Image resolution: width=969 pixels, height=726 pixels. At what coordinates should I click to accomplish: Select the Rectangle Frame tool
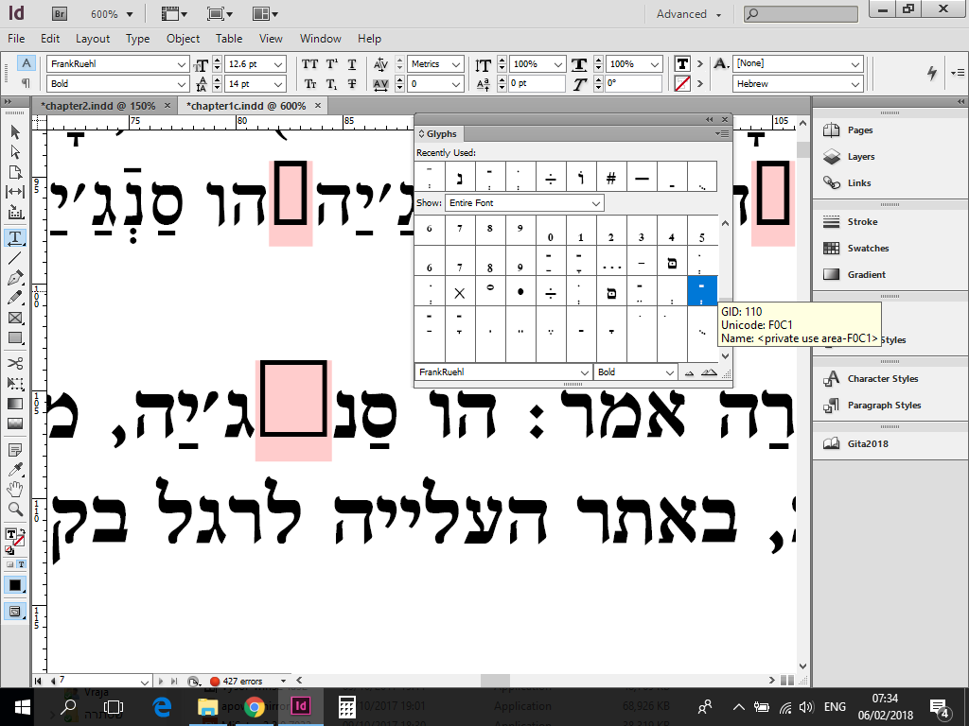coord(15,318)
